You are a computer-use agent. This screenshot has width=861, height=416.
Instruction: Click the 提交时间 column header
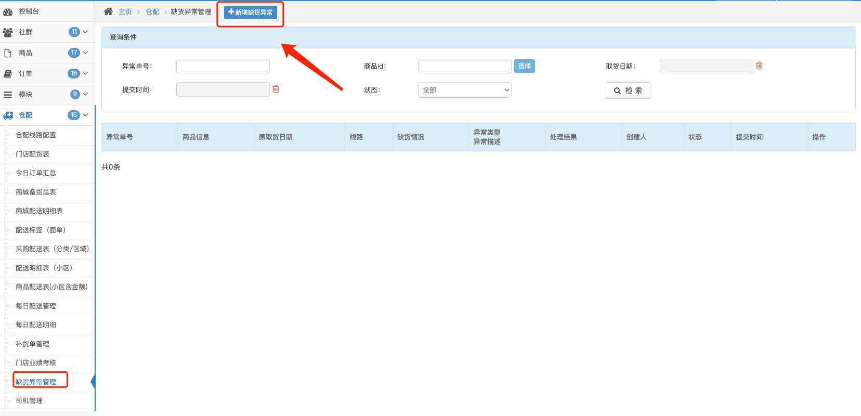tap(769, 137)
